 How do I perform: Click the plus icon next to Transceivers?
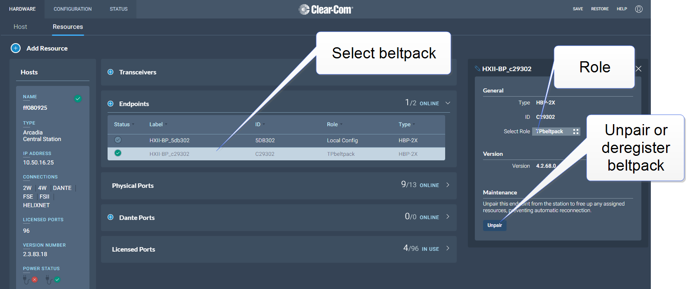[x=110, y=72]
